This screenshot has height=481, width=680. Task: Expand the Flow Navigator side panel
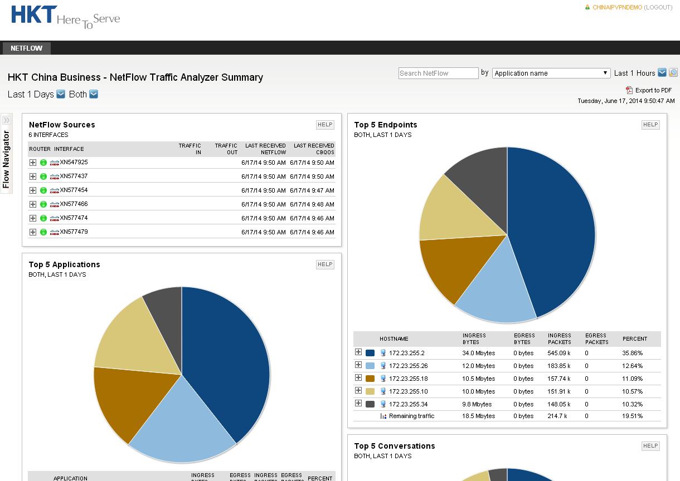tap(6, 120)
